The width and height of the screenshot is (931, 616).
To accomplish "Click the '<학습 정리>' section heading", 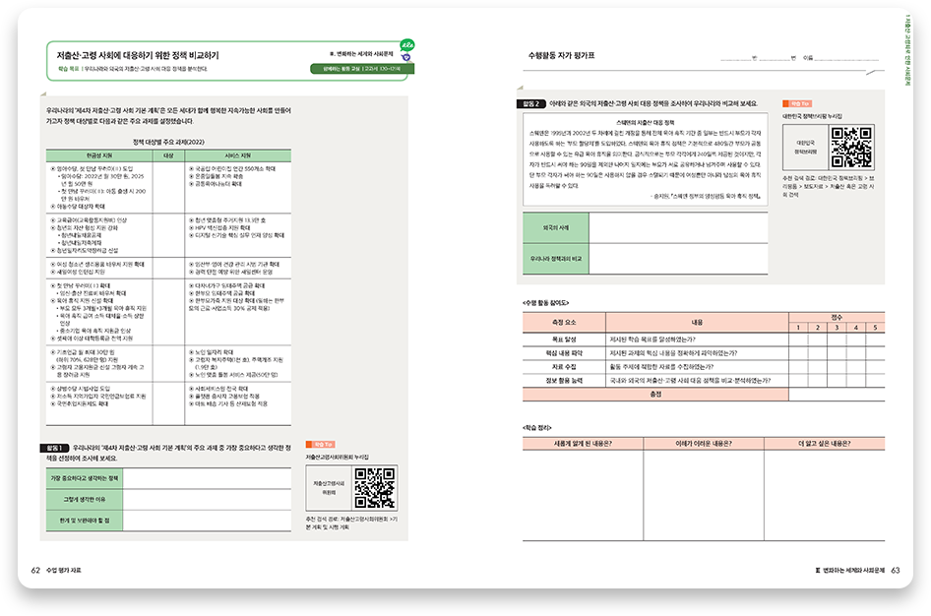I will [x=536, y=428].
